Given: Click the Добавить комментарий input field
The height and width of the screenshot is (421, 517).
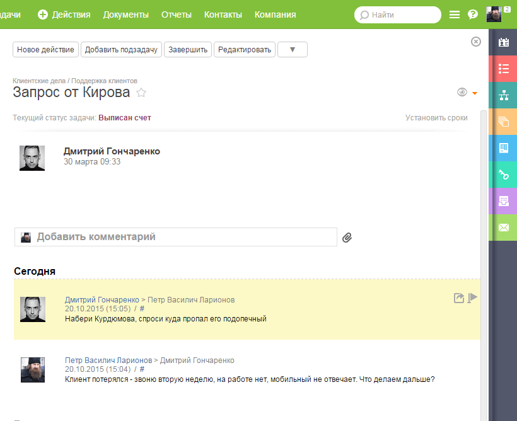Looking at the screenshot, I should pyautogui.click(x=183, y=237).
